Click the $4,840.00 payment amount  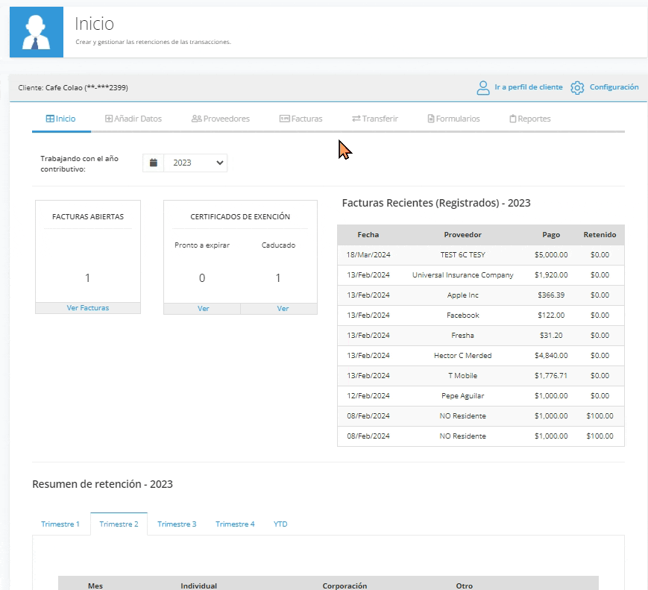point(551,356)
